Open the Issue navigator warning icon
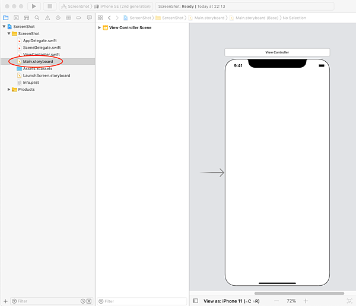The height and width of the screenshot is (306, 356). pyautogui.click(x=47, y=18)
